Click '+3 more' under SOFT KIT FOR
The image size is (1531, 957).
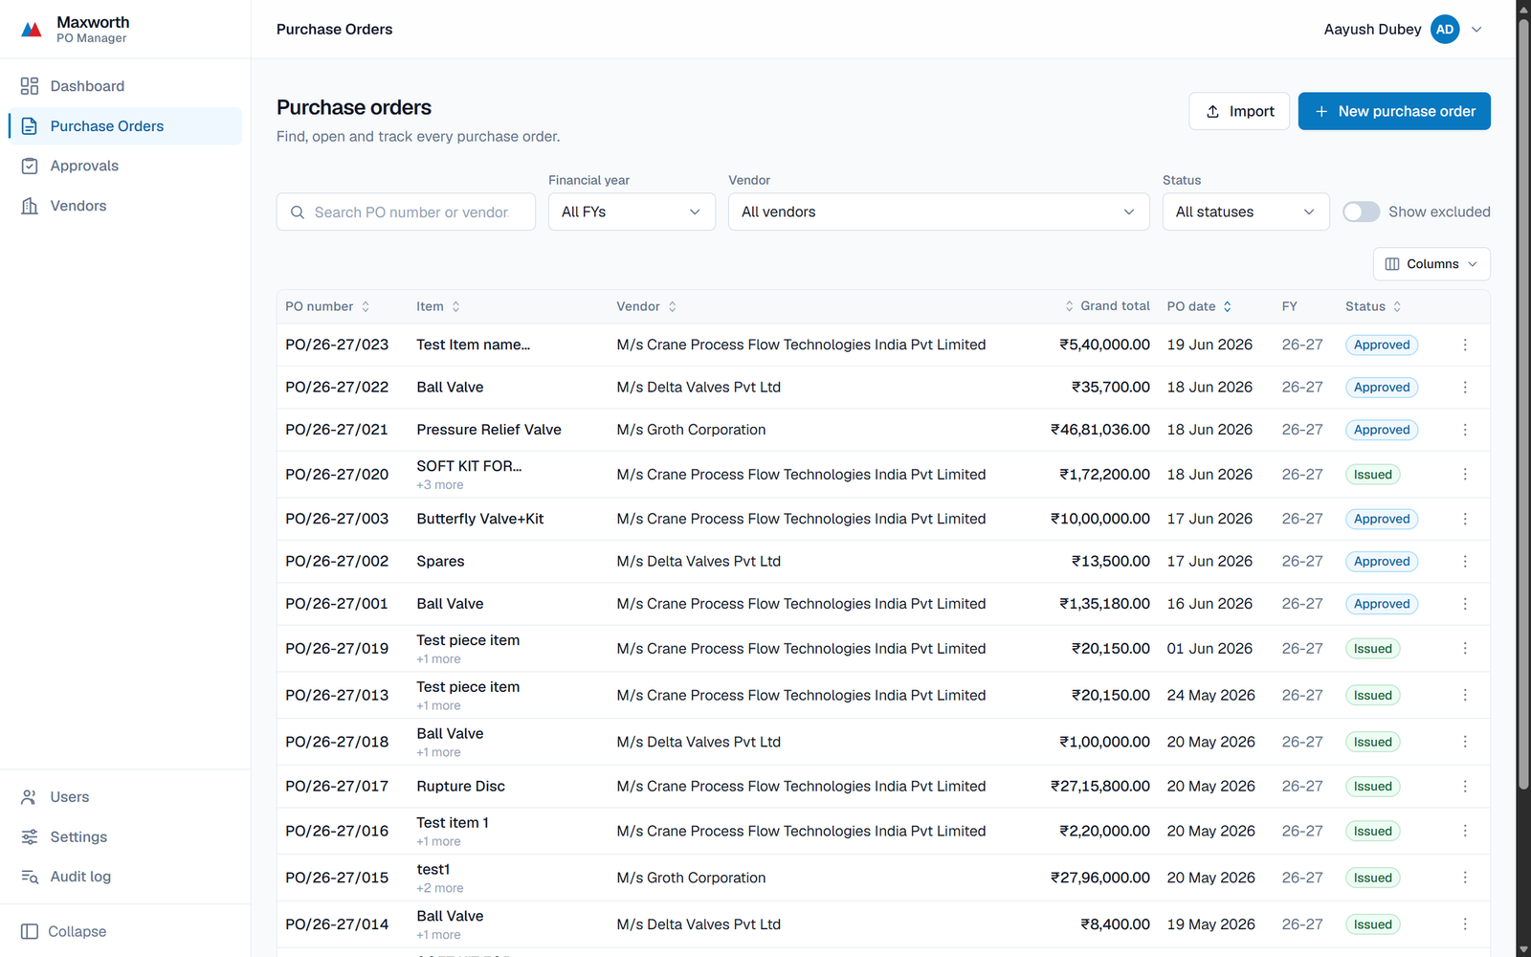440,485
